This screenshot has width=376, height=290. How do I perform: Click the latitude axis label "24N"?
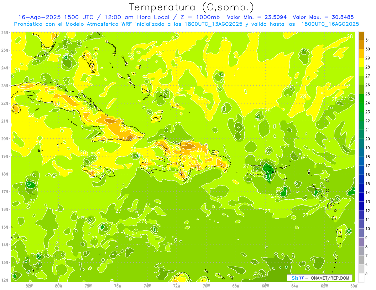pos(5,68)
